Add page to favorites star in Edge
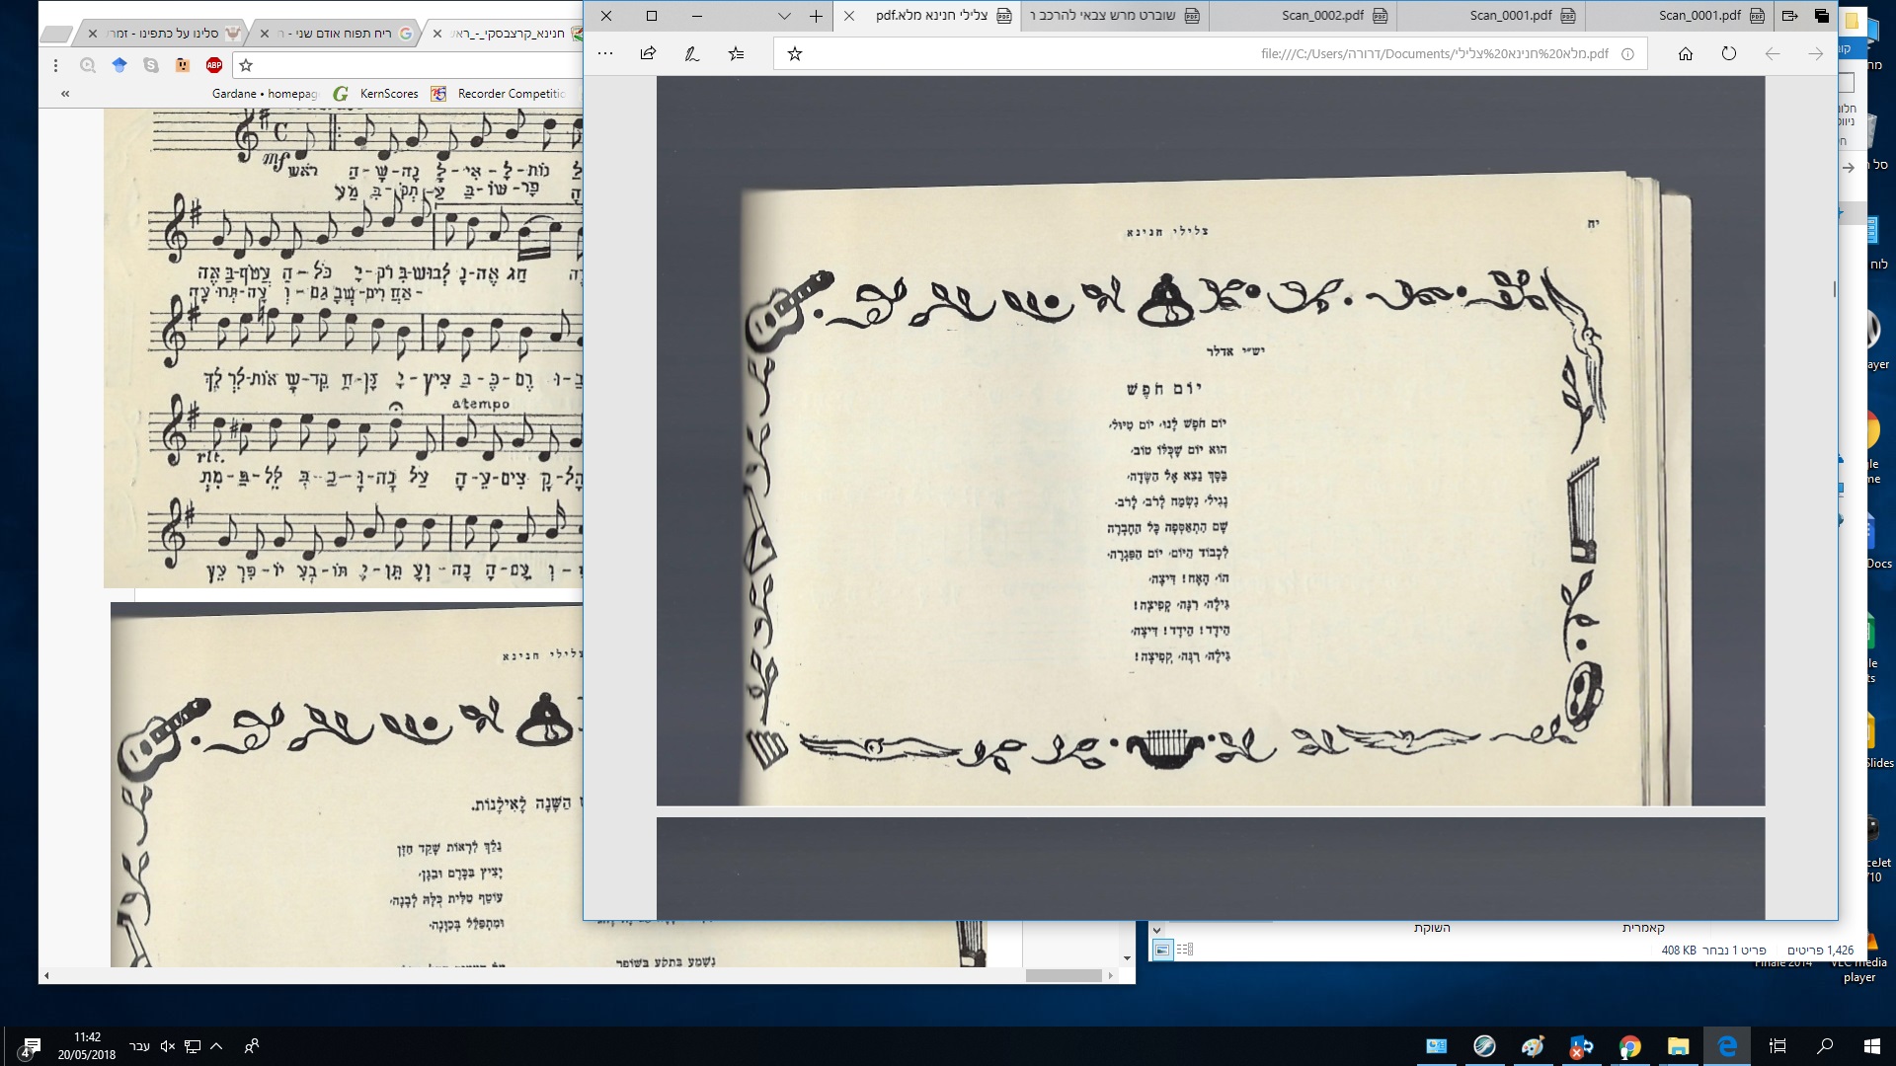The width and height of the screenshot is (1896, 1066). (x=794, y=54)
